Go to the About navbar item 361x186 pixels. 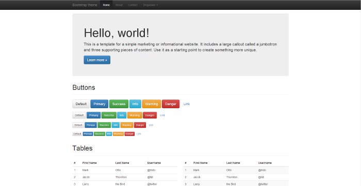119,5
